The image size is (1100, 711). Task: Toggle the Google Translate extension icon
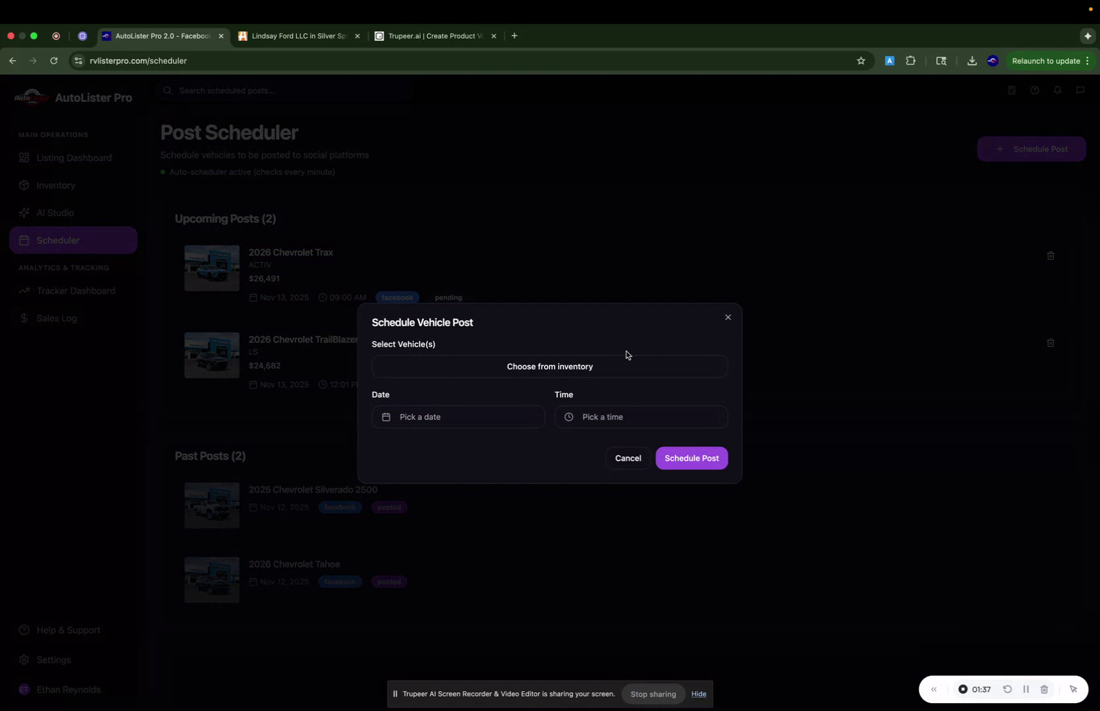click(x=888, y=60)
